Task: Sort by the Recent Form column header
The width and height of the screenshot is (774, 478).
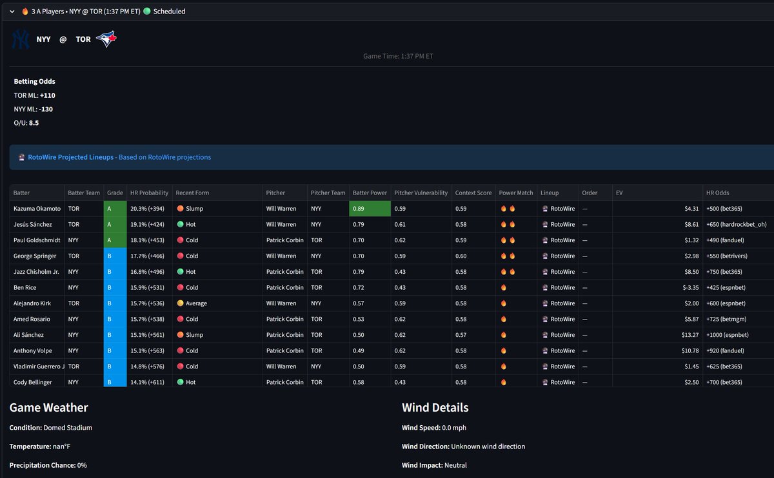Action: tap(217, 193)
